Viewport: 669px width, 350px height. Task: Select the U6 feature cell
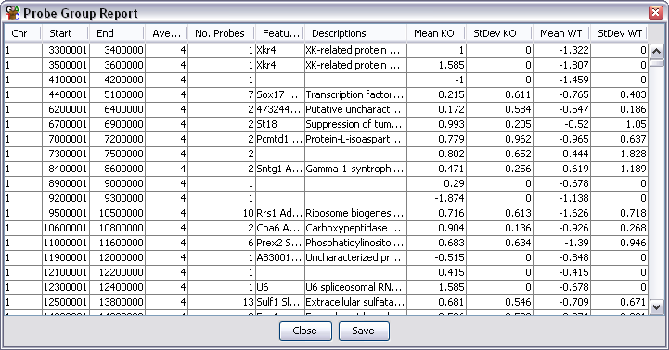tap(280, 287)
